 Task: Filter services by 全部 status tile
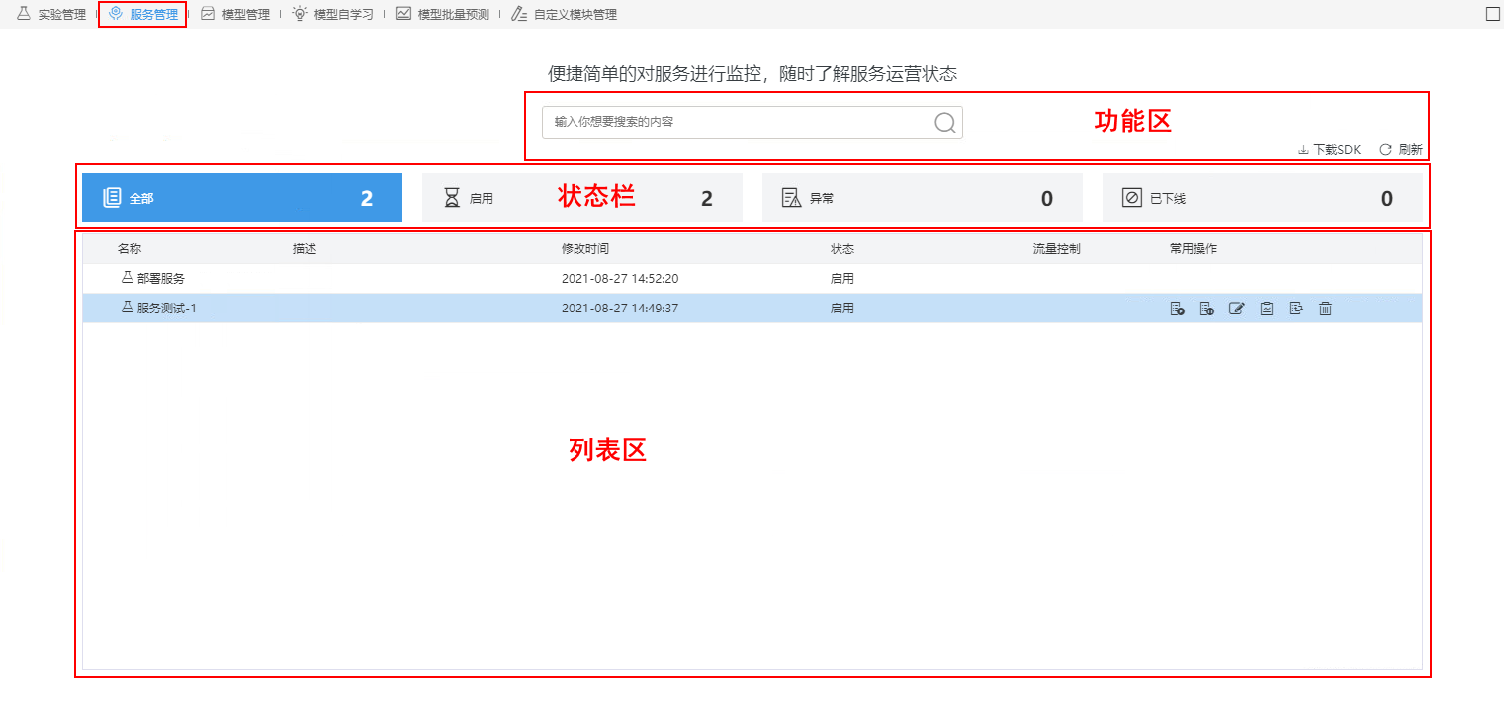pyautogui.click(x=242, y=198)
